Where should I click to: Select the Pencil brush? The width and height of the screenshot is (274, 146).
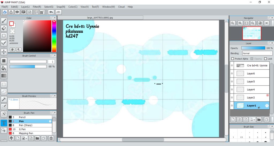(30, 117)
